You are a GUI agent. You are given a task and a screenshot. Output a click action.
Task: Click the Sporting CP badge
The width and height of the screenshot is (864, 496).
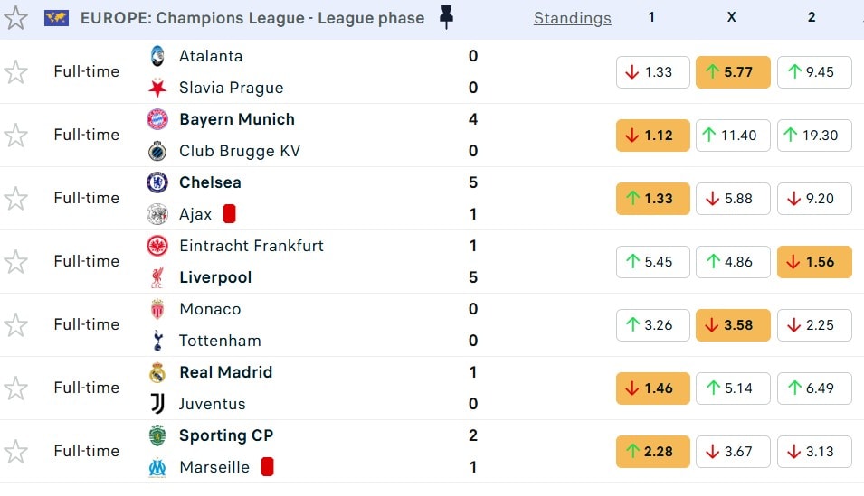tap(157, 435)
